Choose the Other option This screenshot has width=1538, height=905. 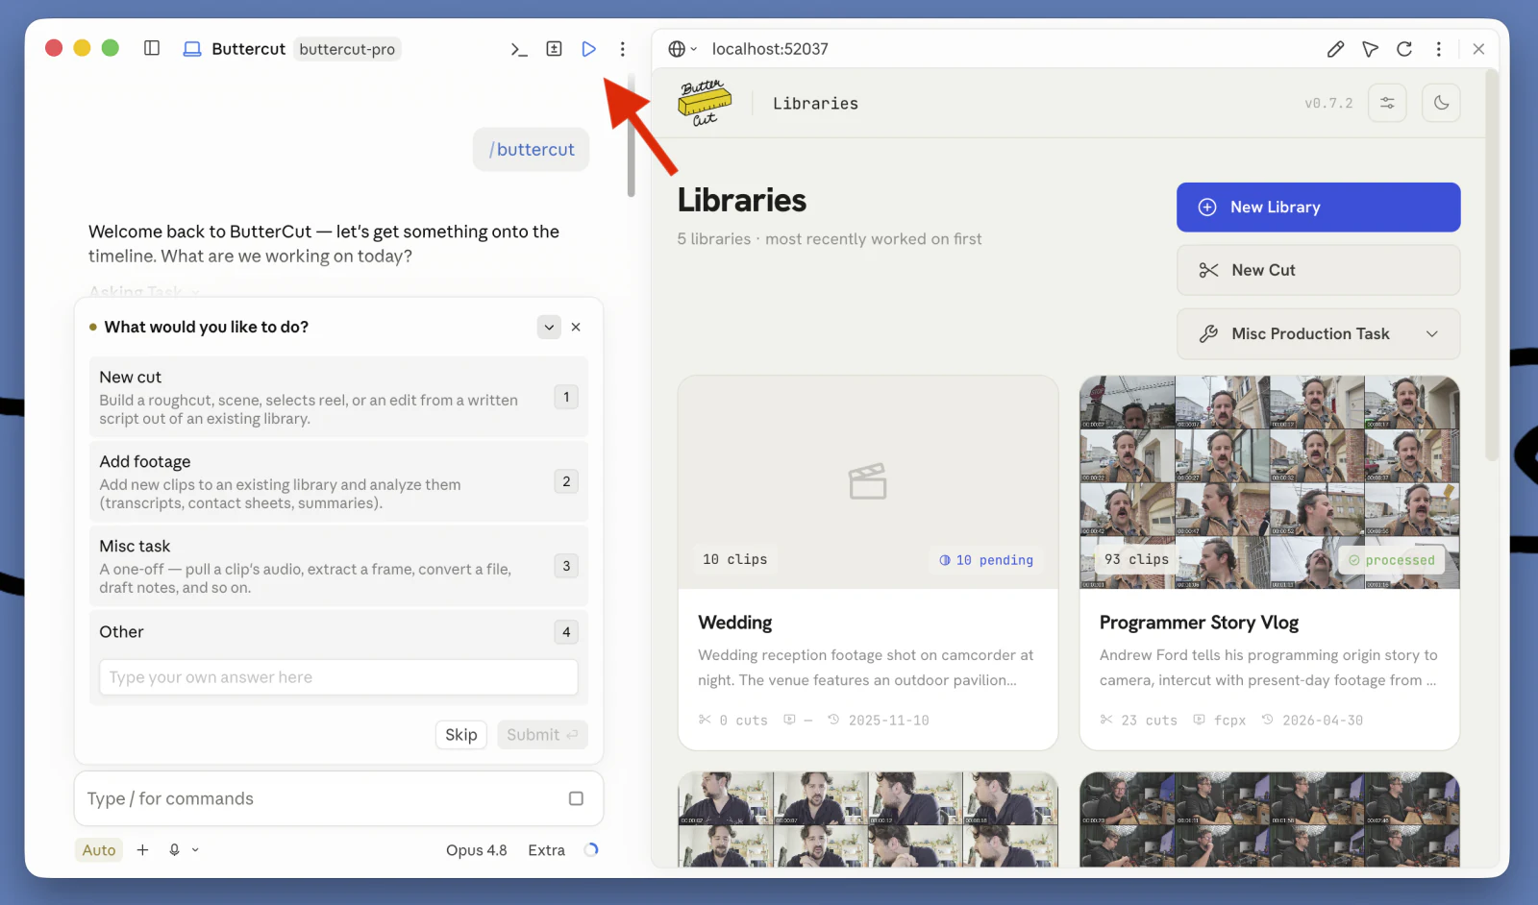[338, 631]
